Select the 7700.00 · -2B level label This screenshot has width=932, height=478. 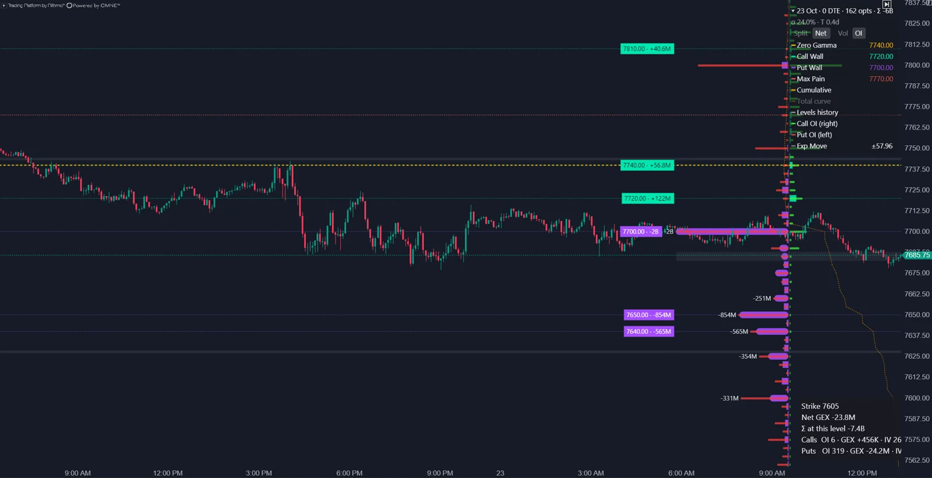click(641, 231)
